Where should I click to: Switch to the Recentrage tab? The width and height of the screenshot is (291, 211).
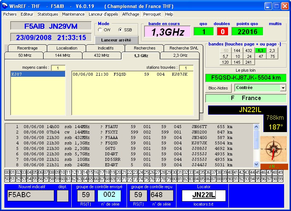click(x=27, y=48)
